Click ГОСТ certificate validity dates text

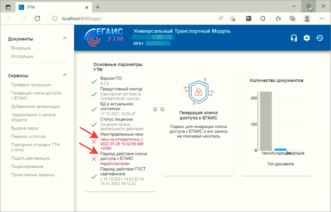(x=122, y=181)
